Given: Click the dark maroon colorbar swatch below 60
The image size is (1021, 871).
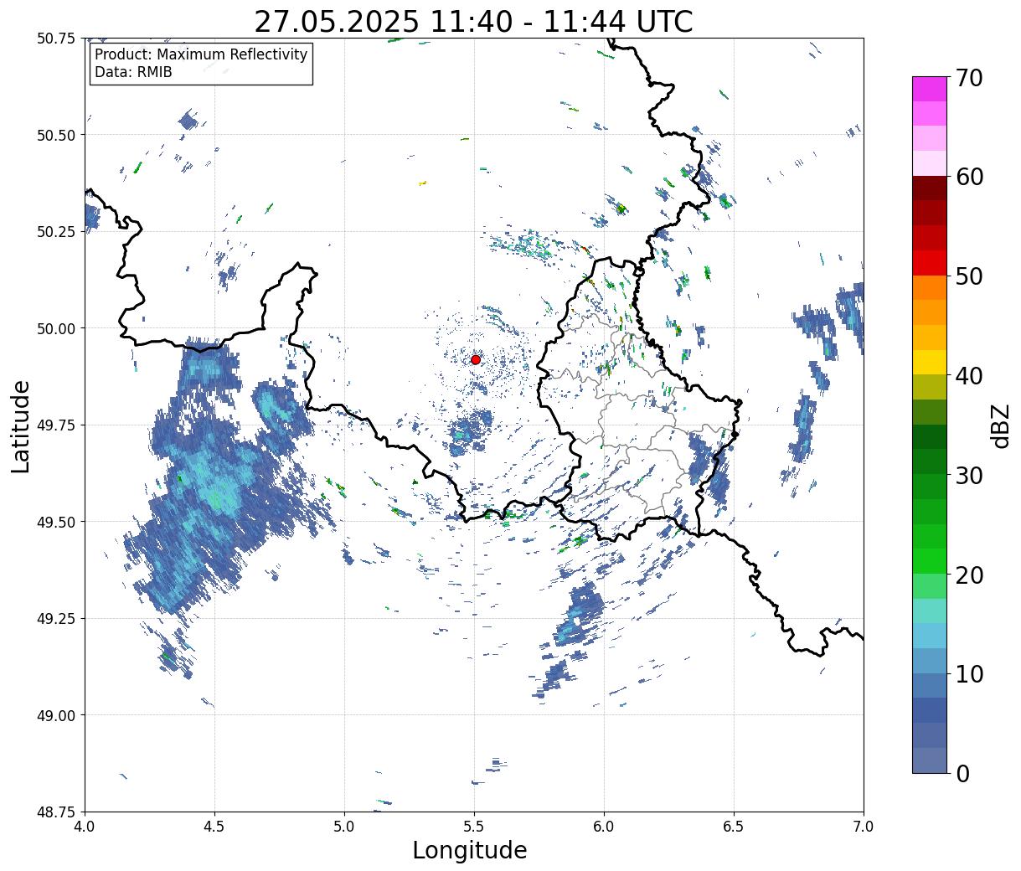Looking at the screenshot, I should [x=930, y=188].
